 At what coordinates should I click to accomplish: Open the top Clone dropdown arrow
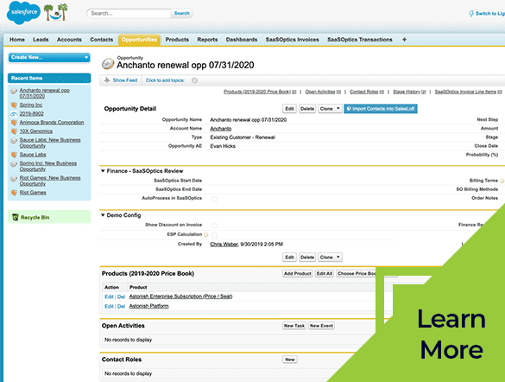338,109
